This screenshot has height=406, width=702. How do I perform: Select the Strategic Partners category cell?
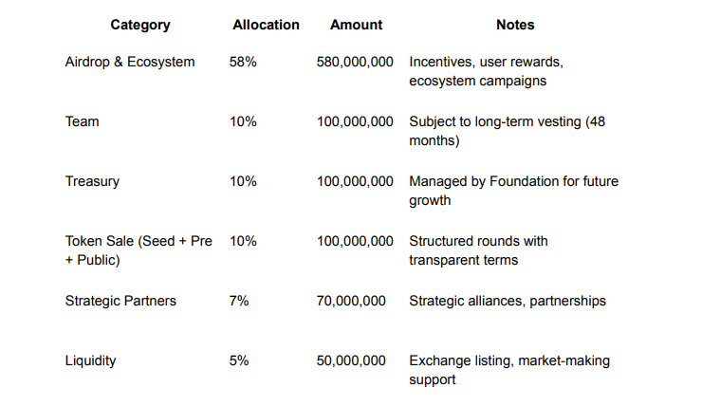[120, 301]
